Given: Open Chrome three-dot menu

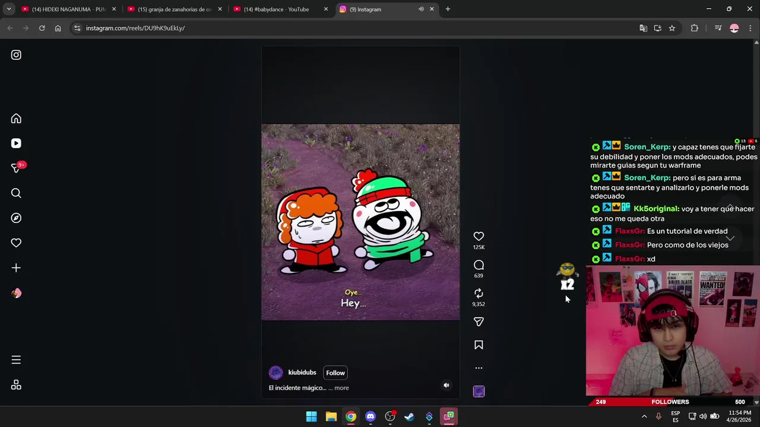Looking at the screenshot, I should coord(750,28).
